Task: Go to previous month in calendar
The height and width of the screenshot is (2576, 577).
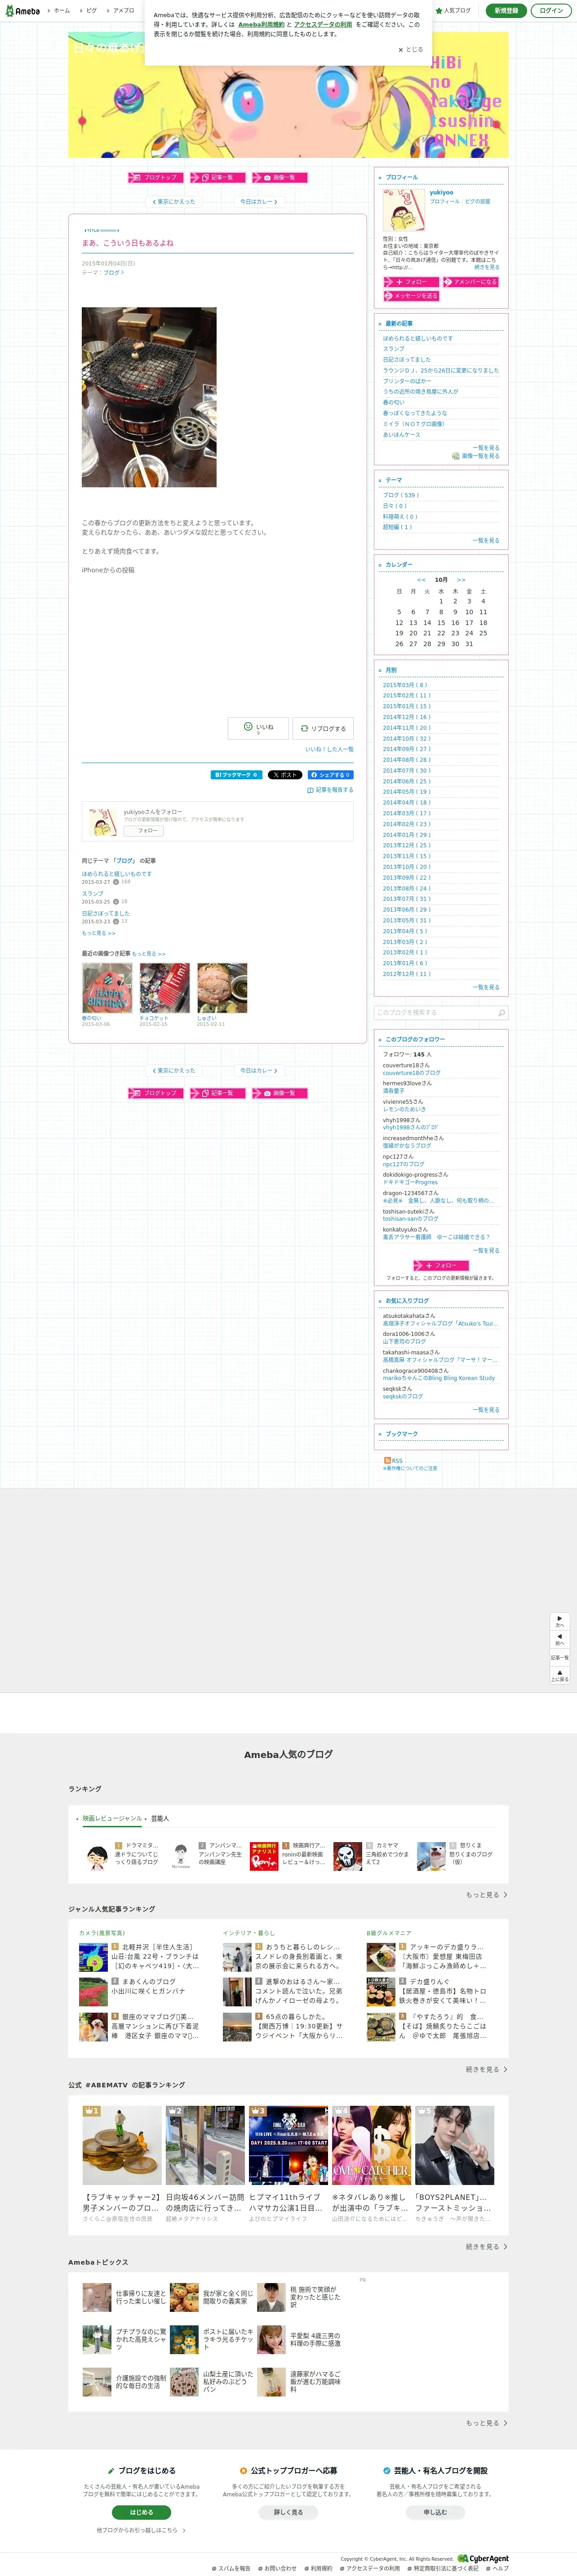Action: [421, 580]
